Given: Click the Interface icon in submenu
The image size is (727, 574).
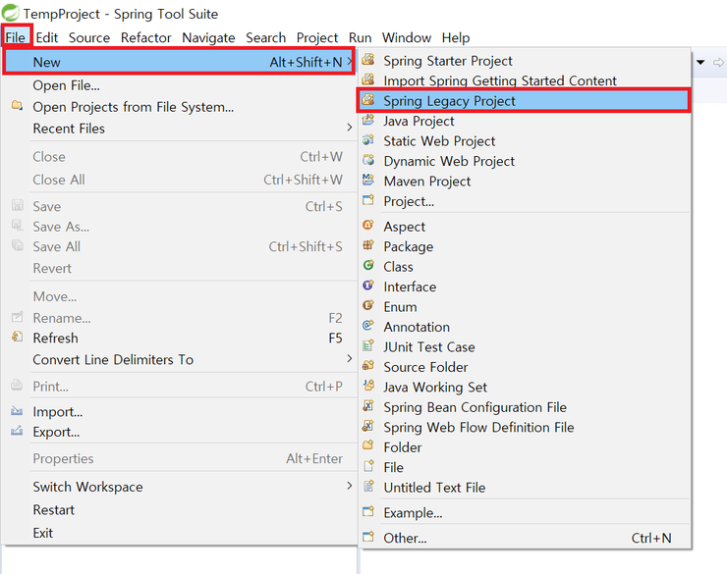Looking at the screenshot, I should tap(368, 287).
